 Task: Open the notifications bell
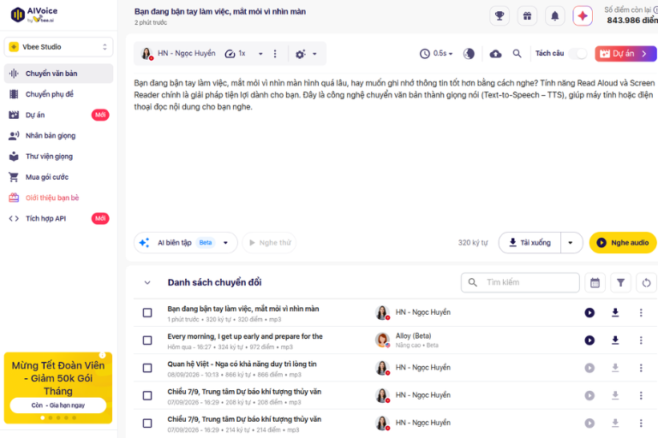(555, 16)
